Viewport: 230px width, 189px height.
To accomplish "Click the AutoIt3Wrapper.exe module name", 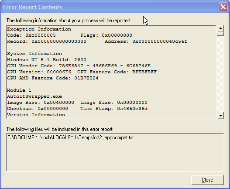I will pos(34,96).
